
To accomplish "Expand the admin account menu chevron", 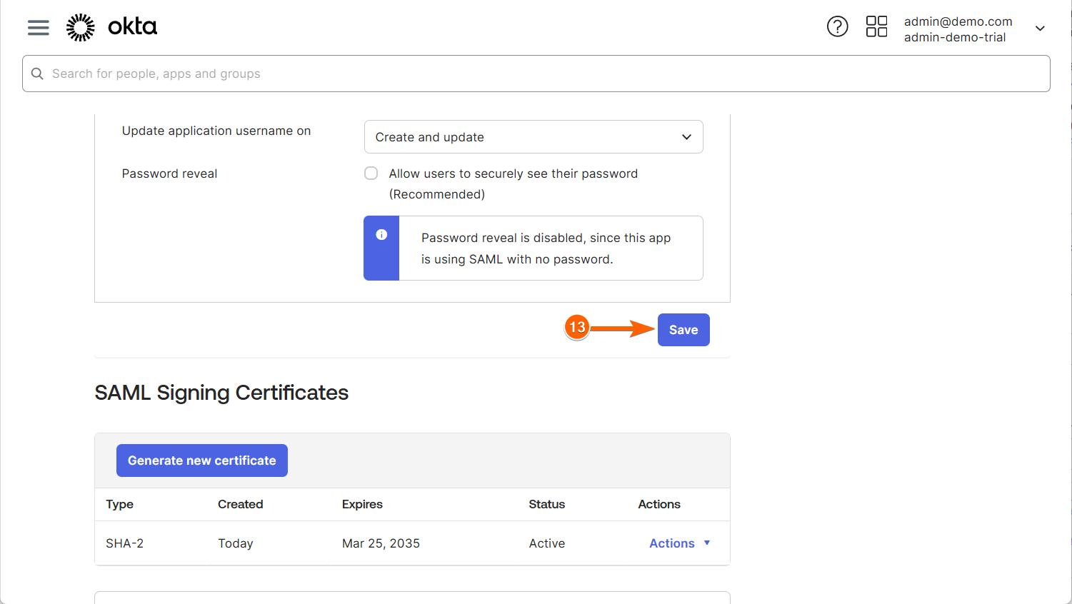I will click(x=1040, y=29).
